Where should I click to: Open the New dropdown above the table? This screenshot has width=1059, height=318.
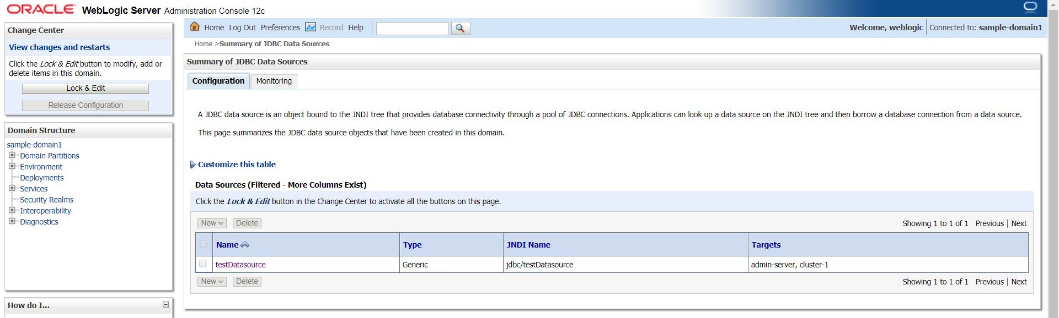[x=212, y=223]
